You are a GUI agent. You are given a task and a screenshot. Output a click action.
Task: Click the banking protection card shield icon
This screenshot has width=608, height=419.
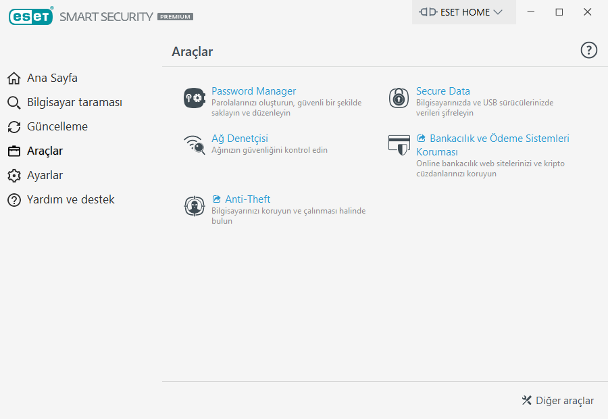point(399,145)
